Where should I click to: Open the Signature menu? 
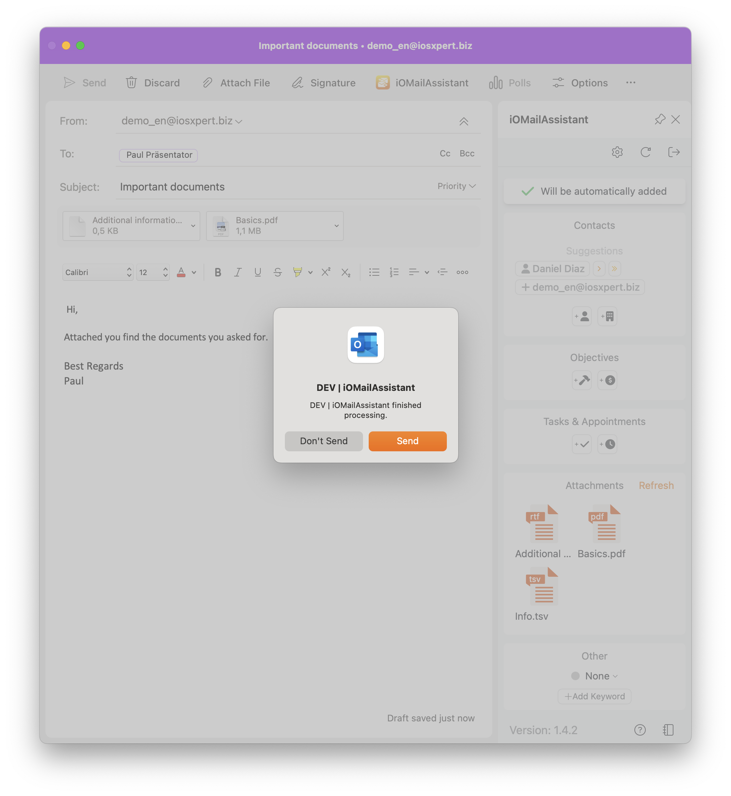click(x=324, y=83)
